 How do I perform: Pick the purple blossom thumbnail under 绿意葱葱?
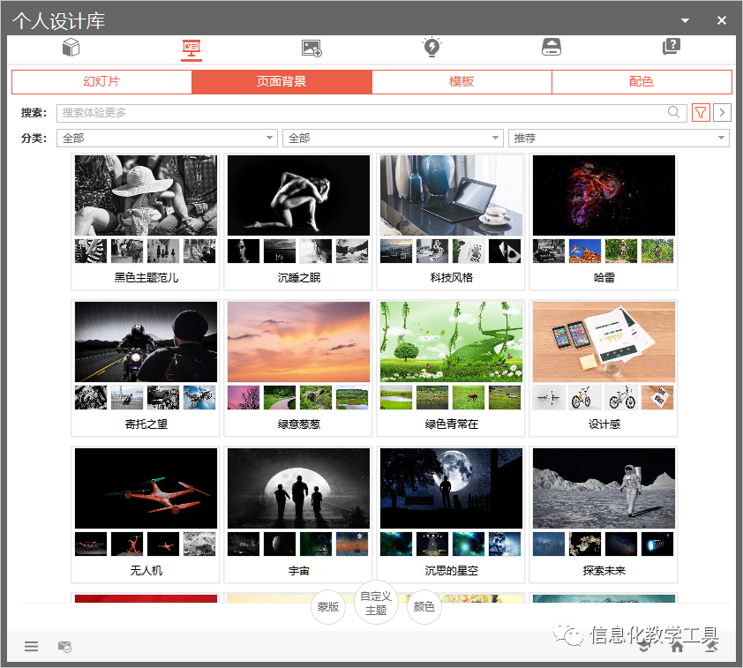click(244, 397)
